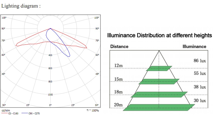
Task: Click the '55 lux' value
Action: (200, 73)
